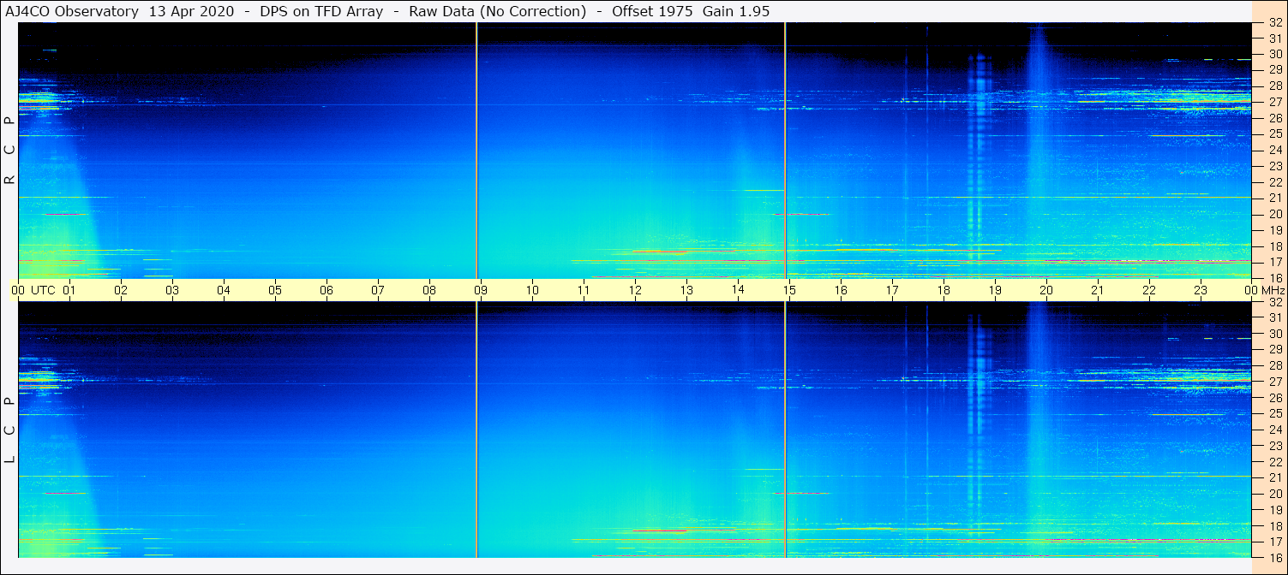The width and height of the screenshot is (1288, 575).
Task: Click the RCP label of the upper spectrogram
Action: coord(9,151)
